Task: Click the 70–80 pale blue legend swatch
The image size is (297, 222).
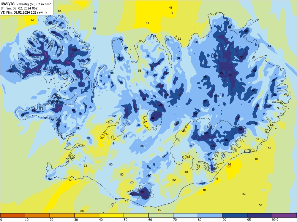Action: point(185,215)
